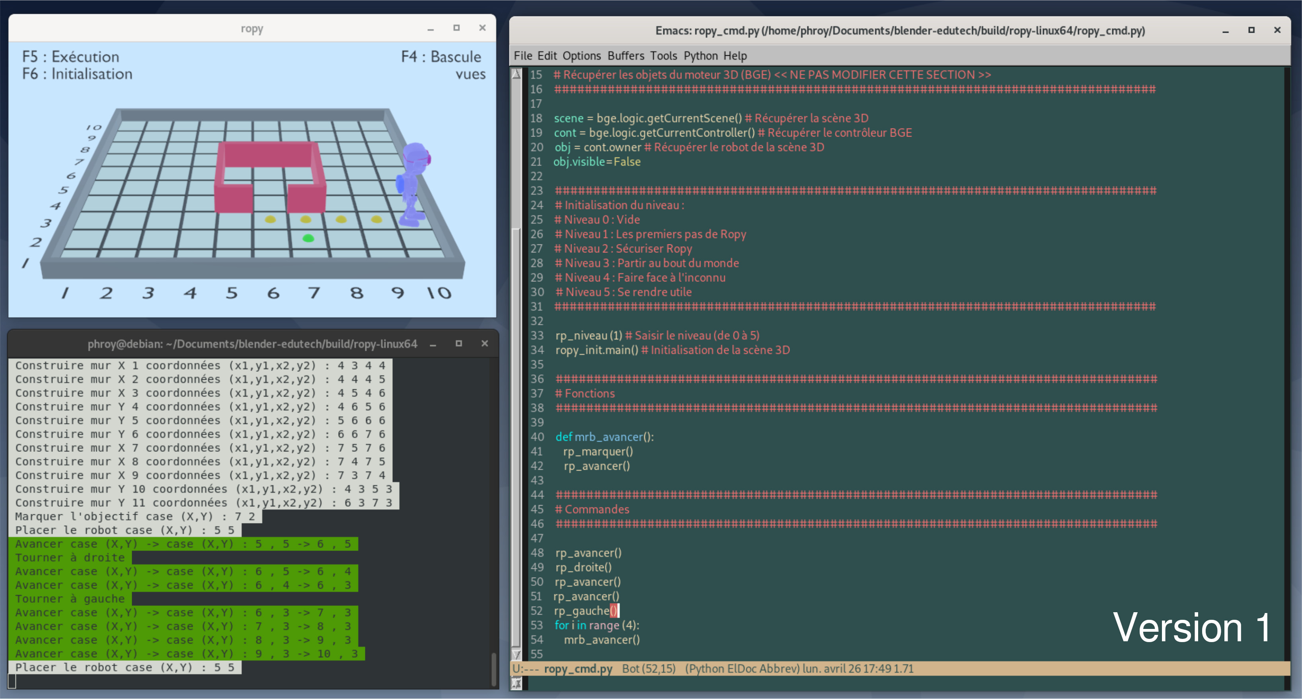Click mrb_avancer() call on line 54
Viewport: 1302px width, 699px height.
point(602,640)
